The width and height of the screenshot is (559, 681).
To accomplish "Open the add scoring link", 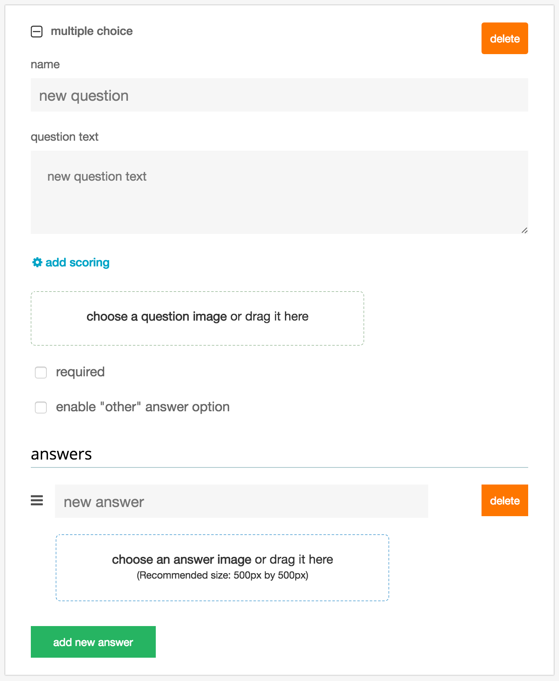I will tap(77, 263).
